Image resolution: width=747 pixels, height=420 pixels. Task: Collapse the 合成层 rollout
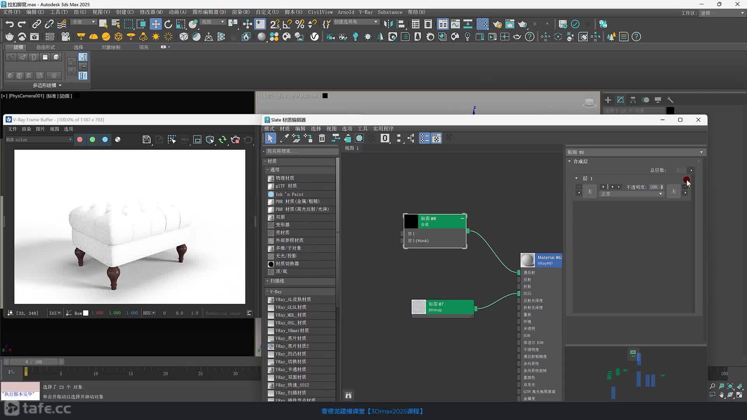coord(570,161)
